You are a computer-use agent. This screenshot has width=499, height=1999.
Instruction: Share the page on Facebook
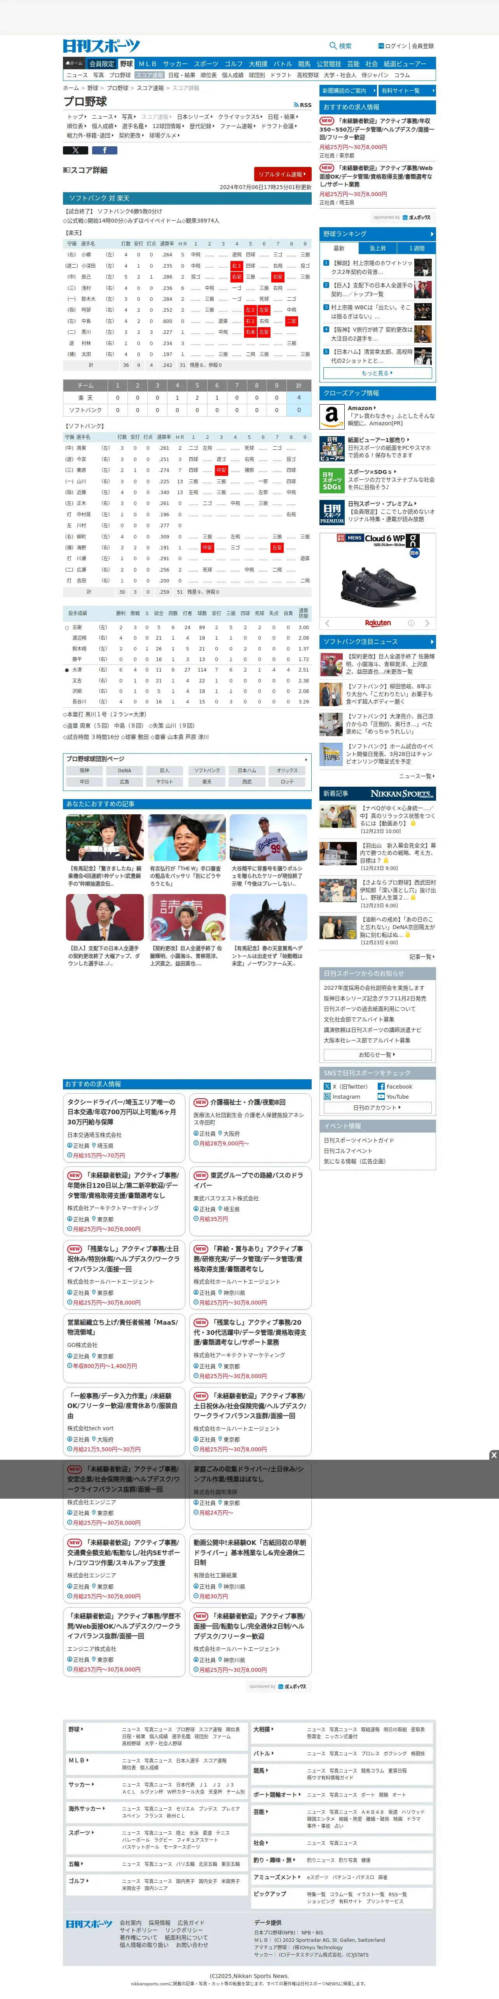click(104, 150)
